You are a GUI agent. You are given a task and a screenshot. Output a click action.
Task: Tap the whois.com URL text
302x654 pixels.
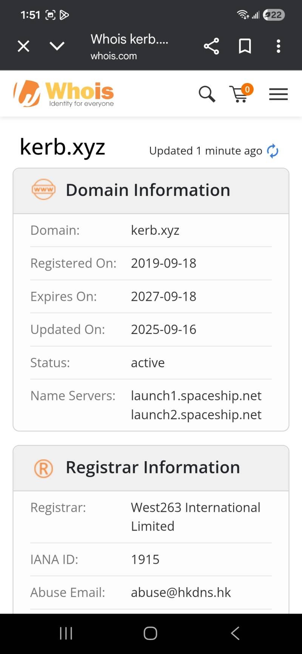tap(114, 56)
